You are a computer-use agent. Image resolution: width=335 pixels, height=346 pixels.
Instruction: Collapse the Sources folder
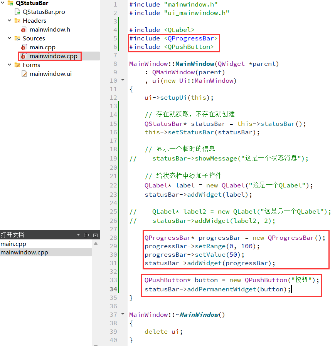point(10,38)
